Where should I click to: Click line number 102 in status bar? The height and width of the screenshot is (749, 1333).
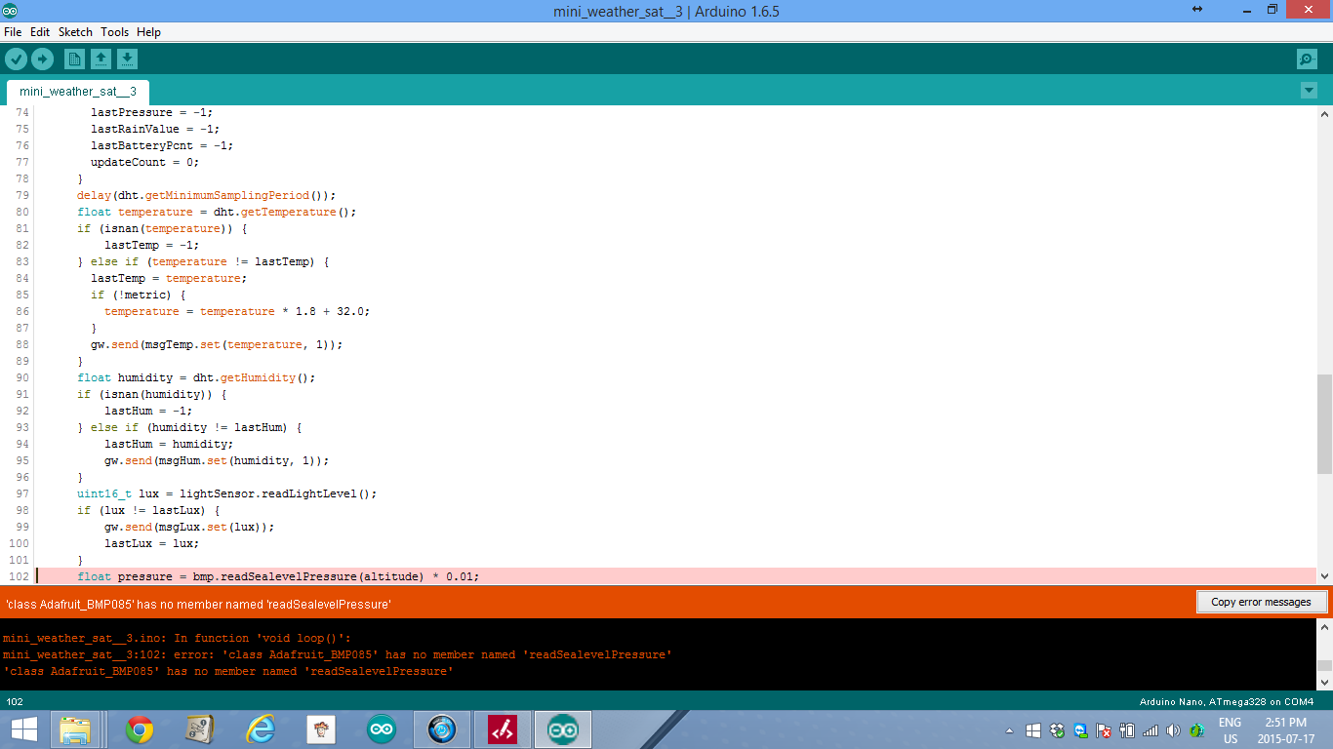click(15, 702)
